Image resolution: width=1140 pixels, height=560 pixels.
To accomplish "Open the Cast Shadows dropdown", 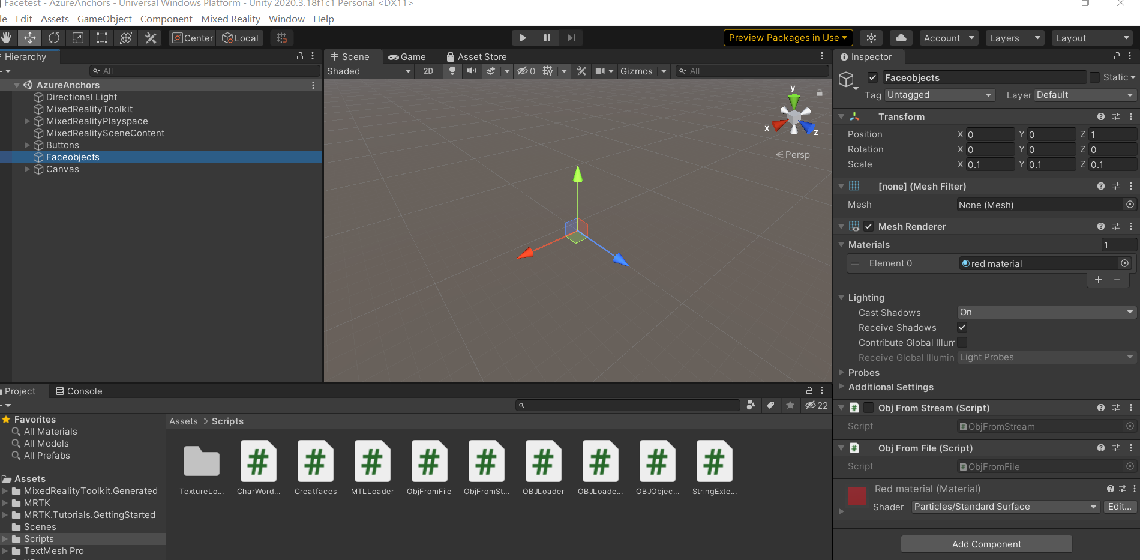I will point(1046,312).
